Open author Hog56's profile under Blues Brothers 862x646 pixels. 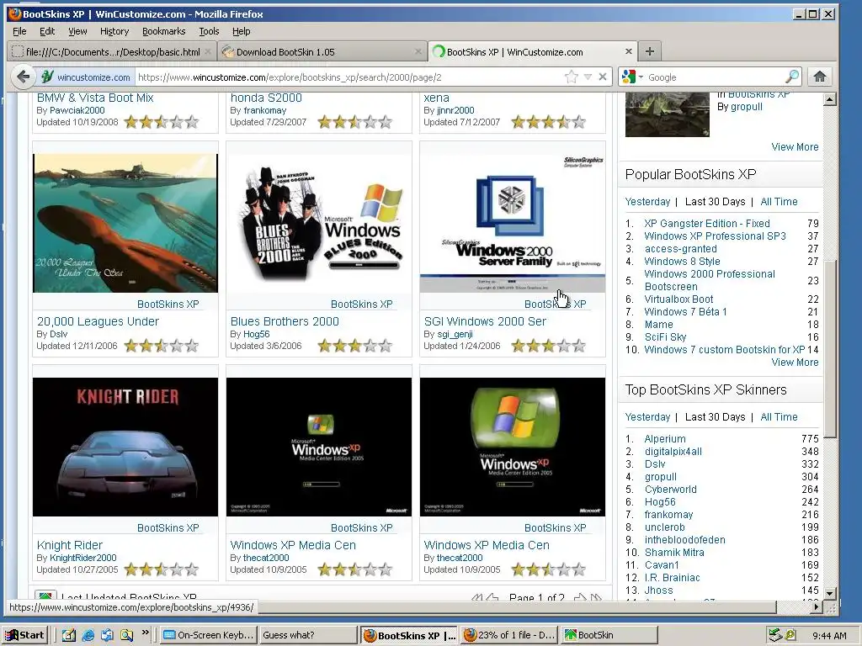click(257, 334)
